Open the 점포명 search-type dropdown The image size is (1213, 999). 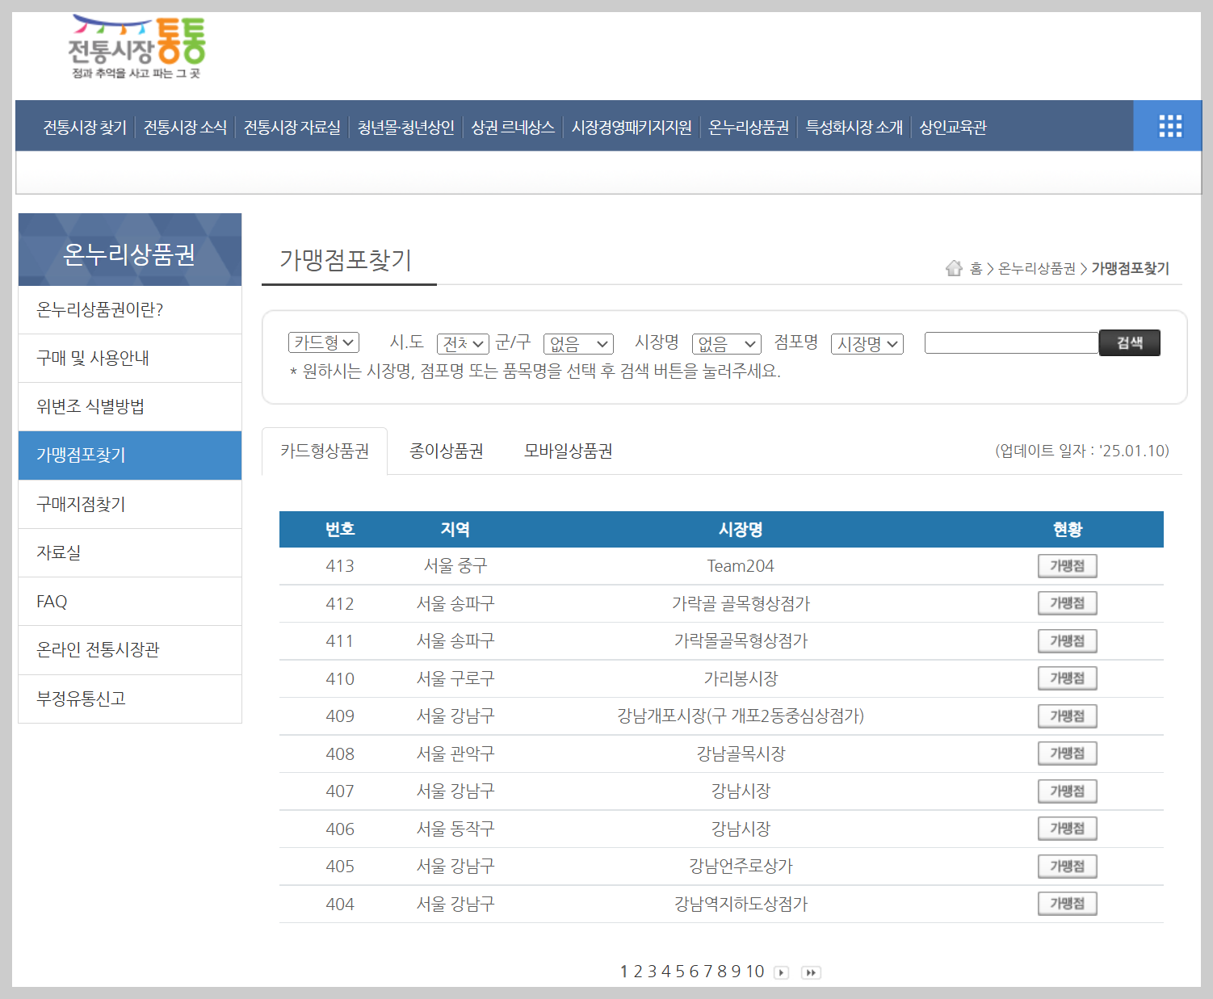pyautogui.click(x=867, y=344)
